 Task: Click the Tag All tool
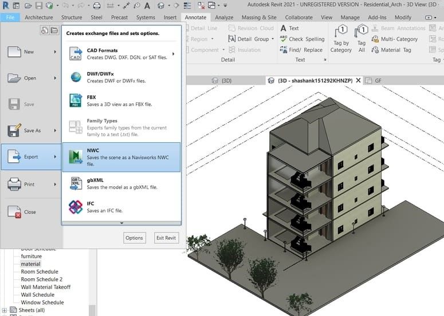(362, 39)
